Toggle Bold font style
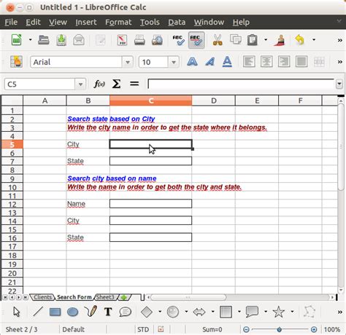 192,62
